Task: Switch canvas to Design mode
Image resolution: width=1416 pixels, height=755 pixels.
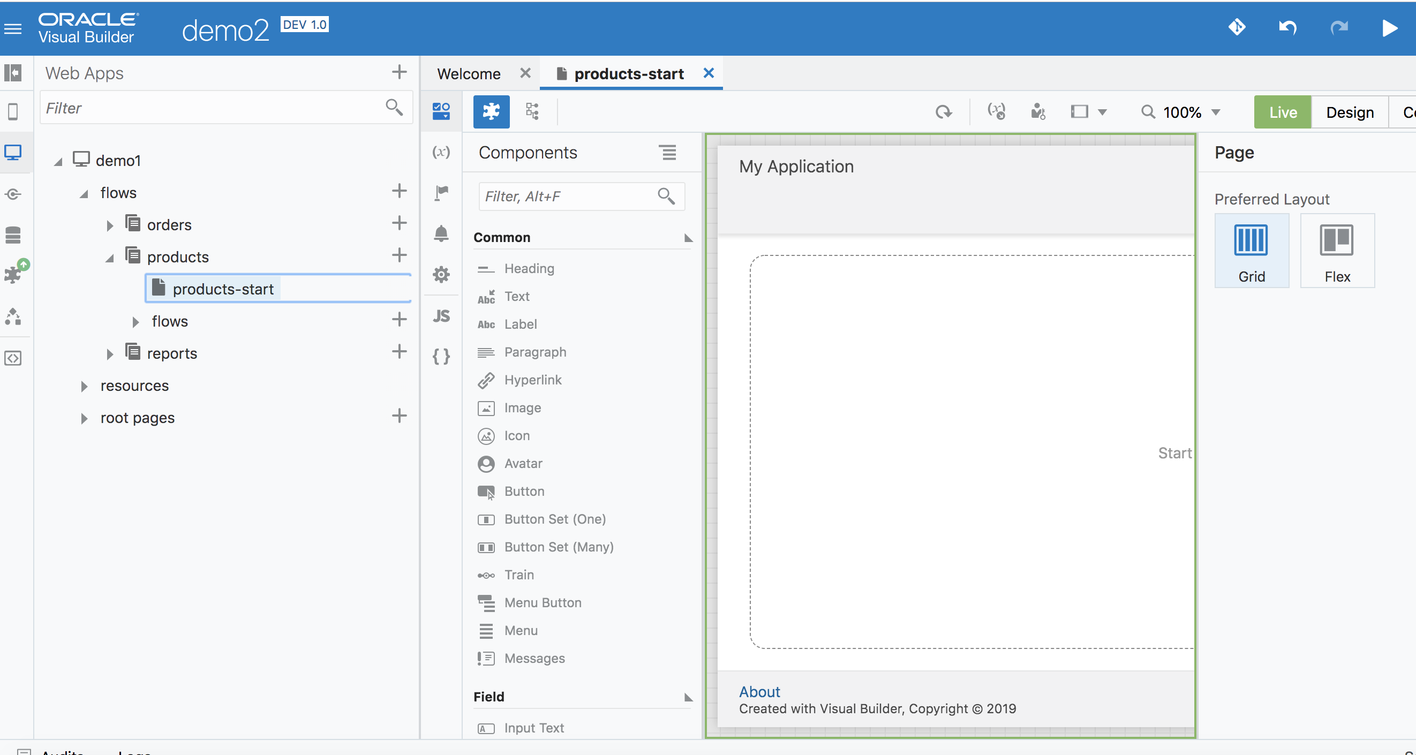Action: (x=1350, y=112)
